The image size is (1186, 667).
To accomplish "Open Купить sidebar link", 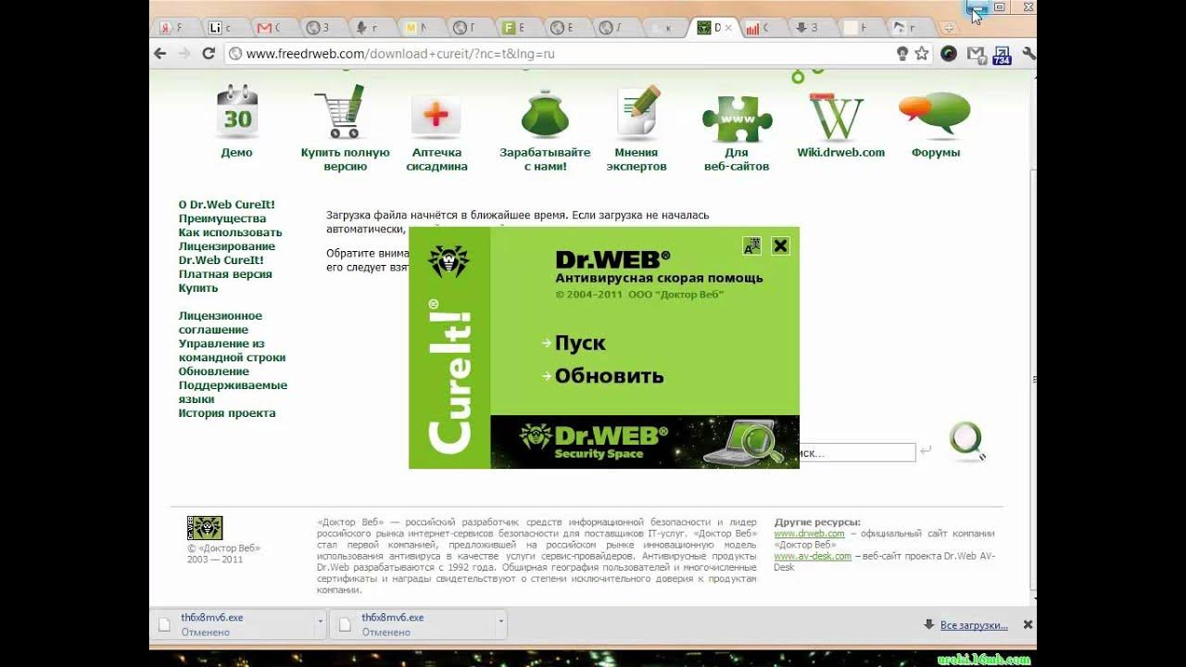I will click(x=198, y=288).
